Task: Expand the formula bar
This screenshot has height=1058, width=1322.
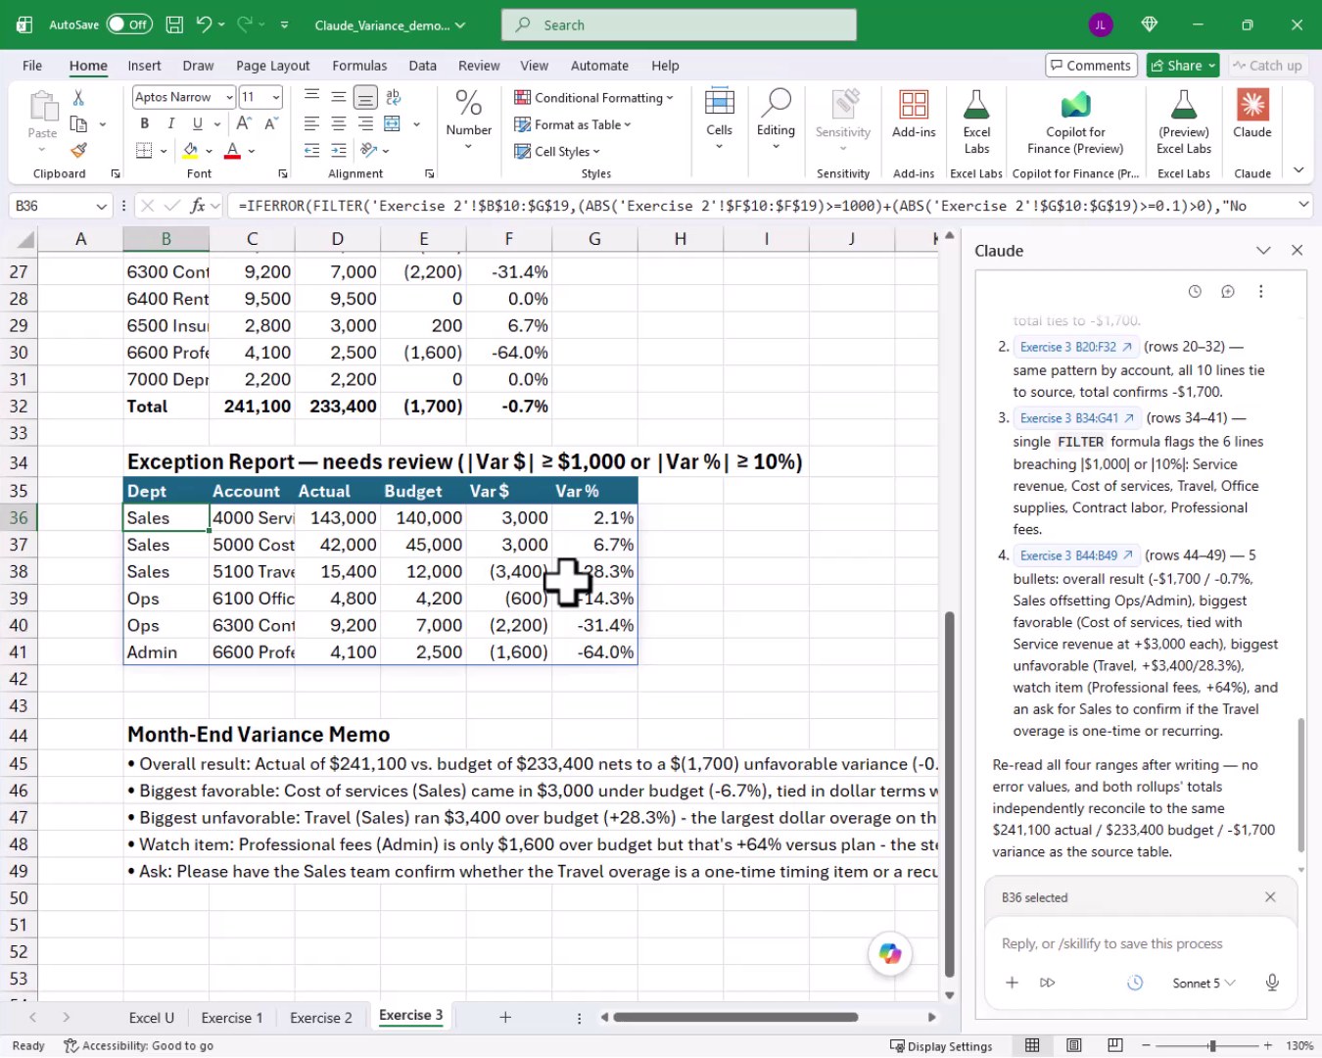Action: 1303,205
